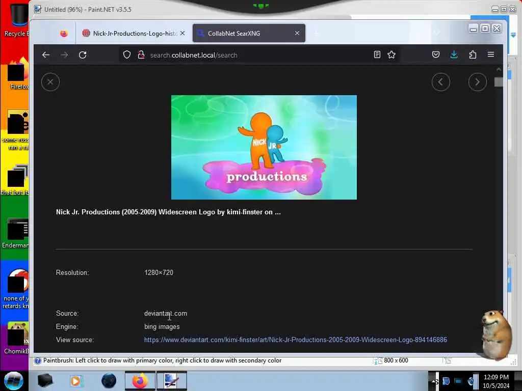The image size is (522, 391).
Task: Open the tracking protection shield icon
Action: (x=127, y=55)
